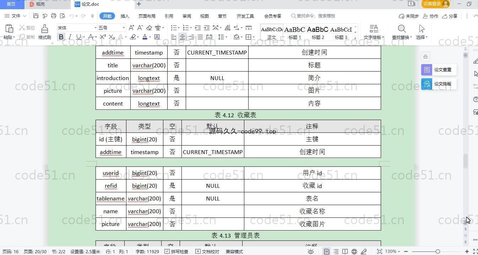Open the zoom percentage 130% dropdown
Viewport: 478px width, 255px height.
[392, 251]
